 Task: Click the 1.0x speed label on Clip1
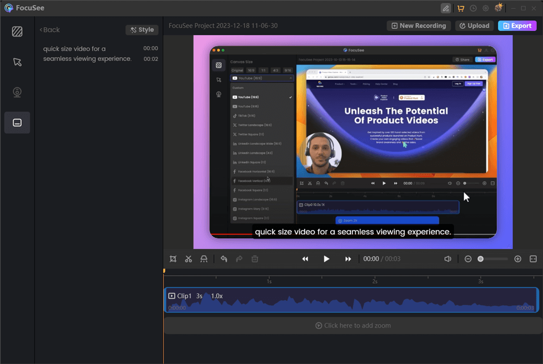click(x=217, y=296)
